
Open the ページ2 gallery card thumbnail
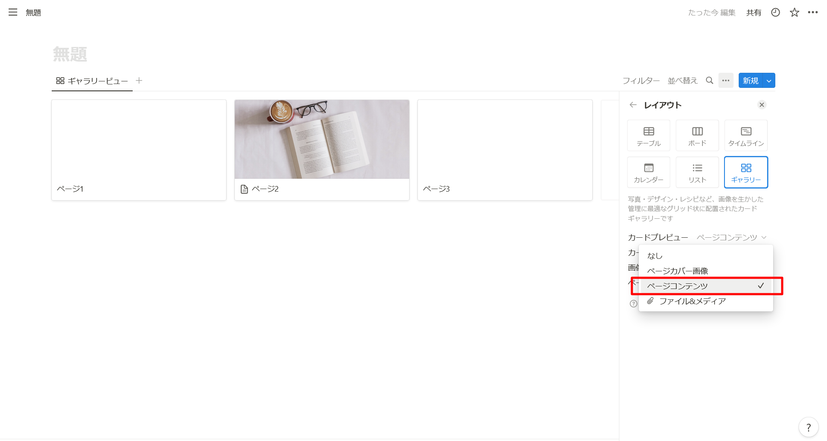pyautogui.click(x=322, y=140)
